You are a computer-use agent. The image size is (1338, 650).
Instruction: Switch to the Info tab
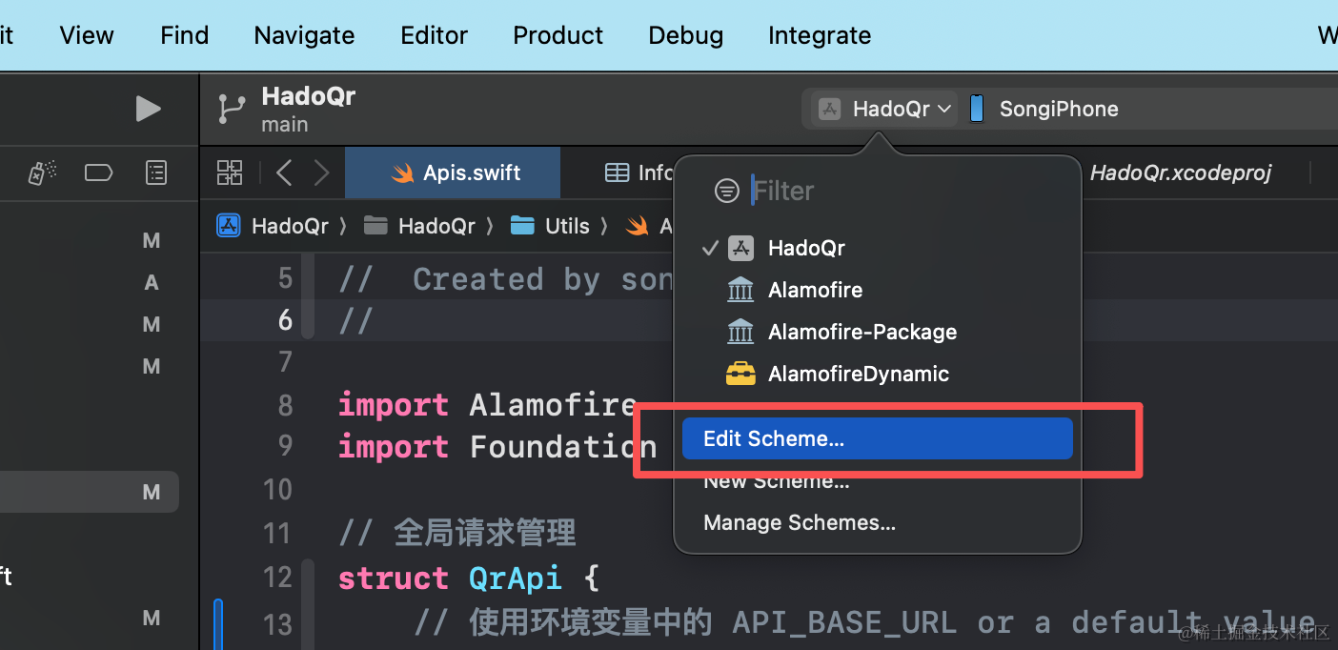(639, 173)
